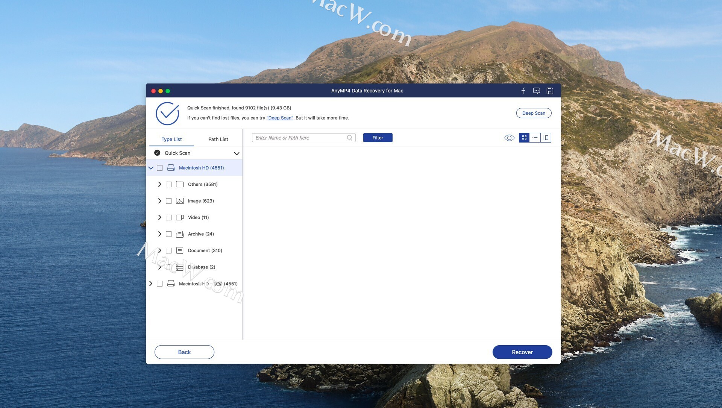Image resolution: width=722 pixels, height=408 pixels.
Task: Click the Quick Scan checkmark icon
Action: tap(157, 153)
